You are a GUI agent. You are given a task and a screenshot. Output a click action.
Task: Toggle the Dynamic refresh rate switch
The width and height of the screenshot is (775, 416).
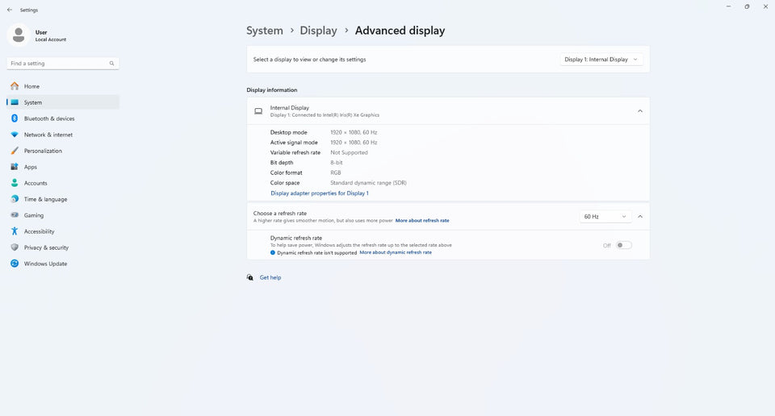(x=624, y=245)
